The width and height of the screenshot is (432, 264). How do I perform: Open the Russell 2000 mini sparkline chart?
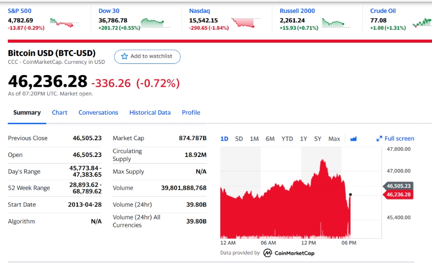(336, 23)
